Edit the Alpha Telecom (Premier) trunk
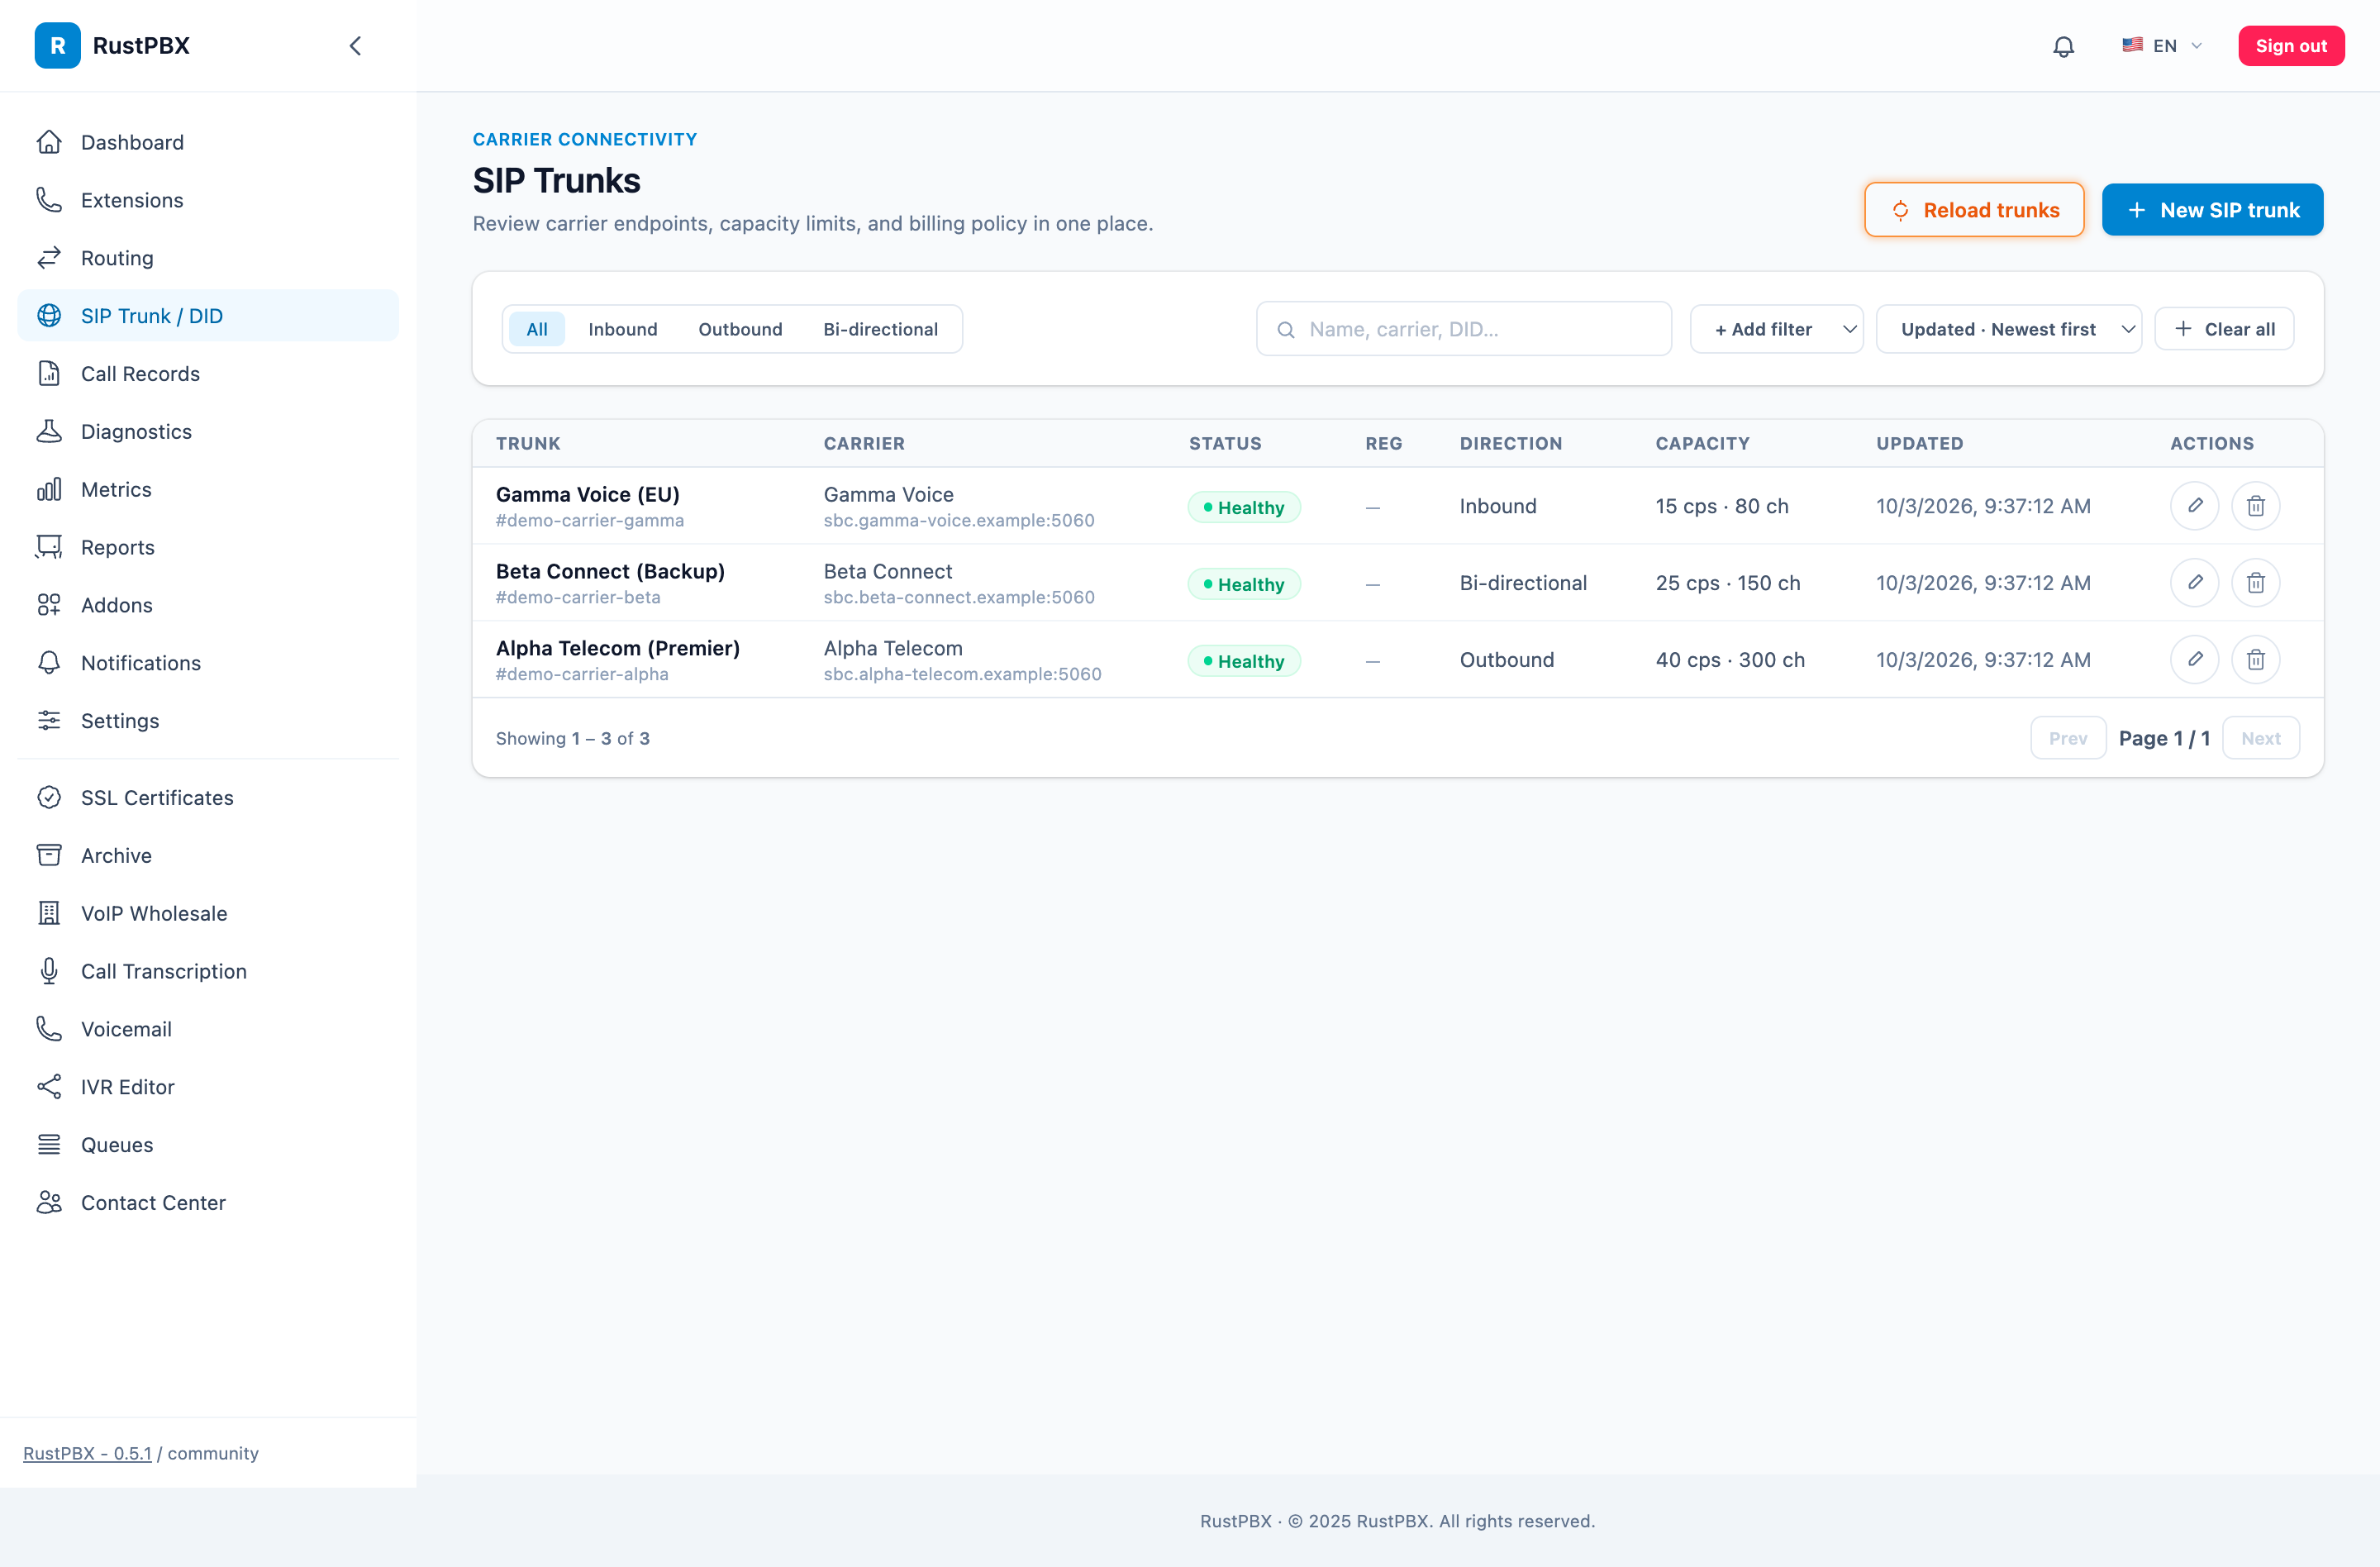The height and width of the screenshot is (1567, 2380). 2194,660
